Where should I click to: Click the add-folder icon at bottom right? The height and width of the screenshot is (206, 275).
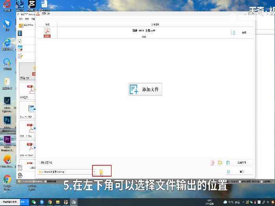click(x=220, y=163)
